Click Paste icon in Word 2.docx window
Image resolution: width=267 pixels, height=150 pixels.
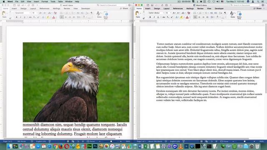pos(137,13)
